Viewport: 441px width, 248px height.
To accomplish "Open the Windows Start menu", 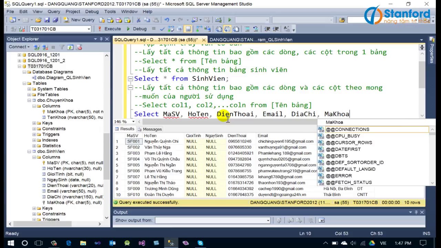I will click(x=10, y=243).
